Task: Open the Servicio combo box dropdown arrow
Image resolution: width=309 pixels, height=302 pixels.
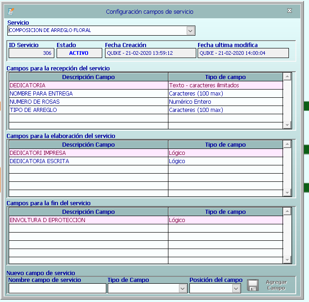Action: click(x=190, y=31)
